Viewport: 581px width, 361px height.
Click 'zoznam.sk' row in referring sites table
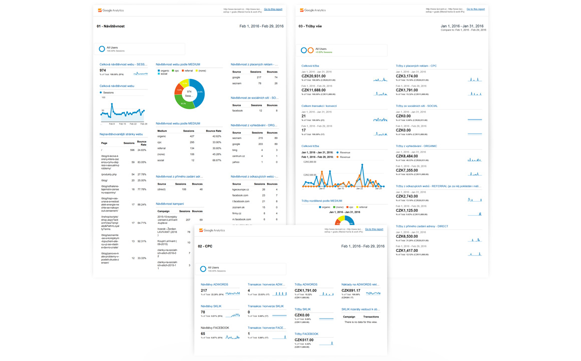click(x=254, y=207)
